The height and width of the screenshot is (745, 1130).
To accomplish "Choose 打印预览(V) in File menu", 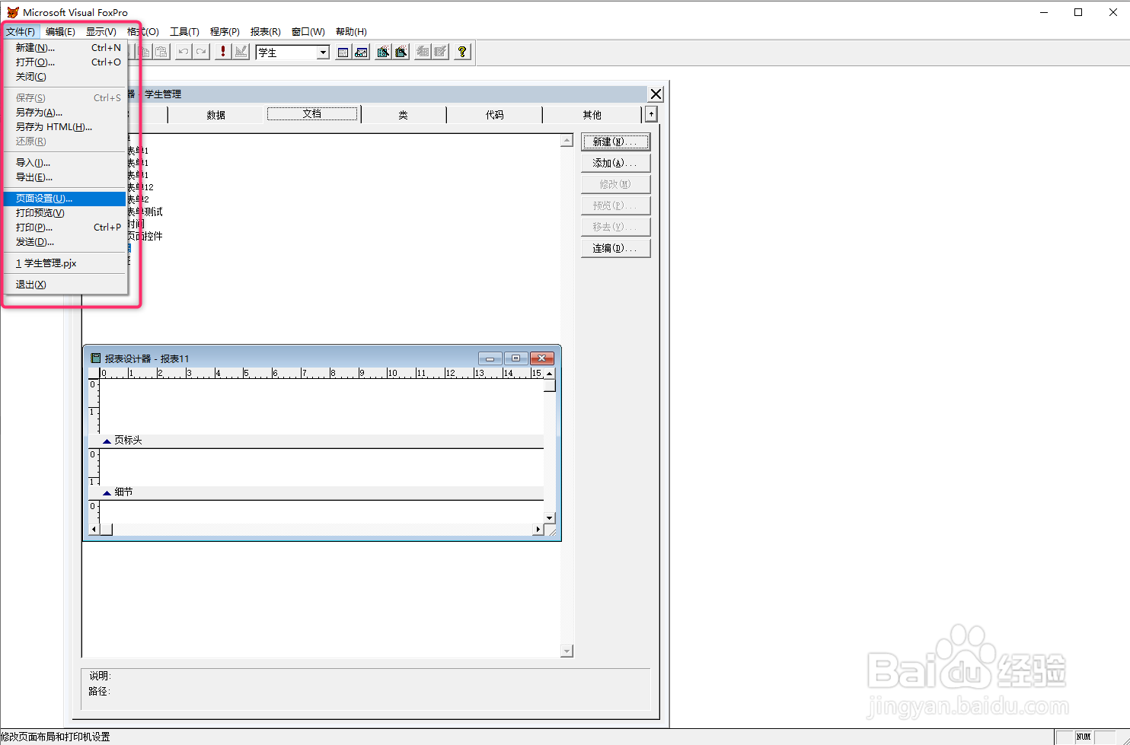I will tap(65, 213).
